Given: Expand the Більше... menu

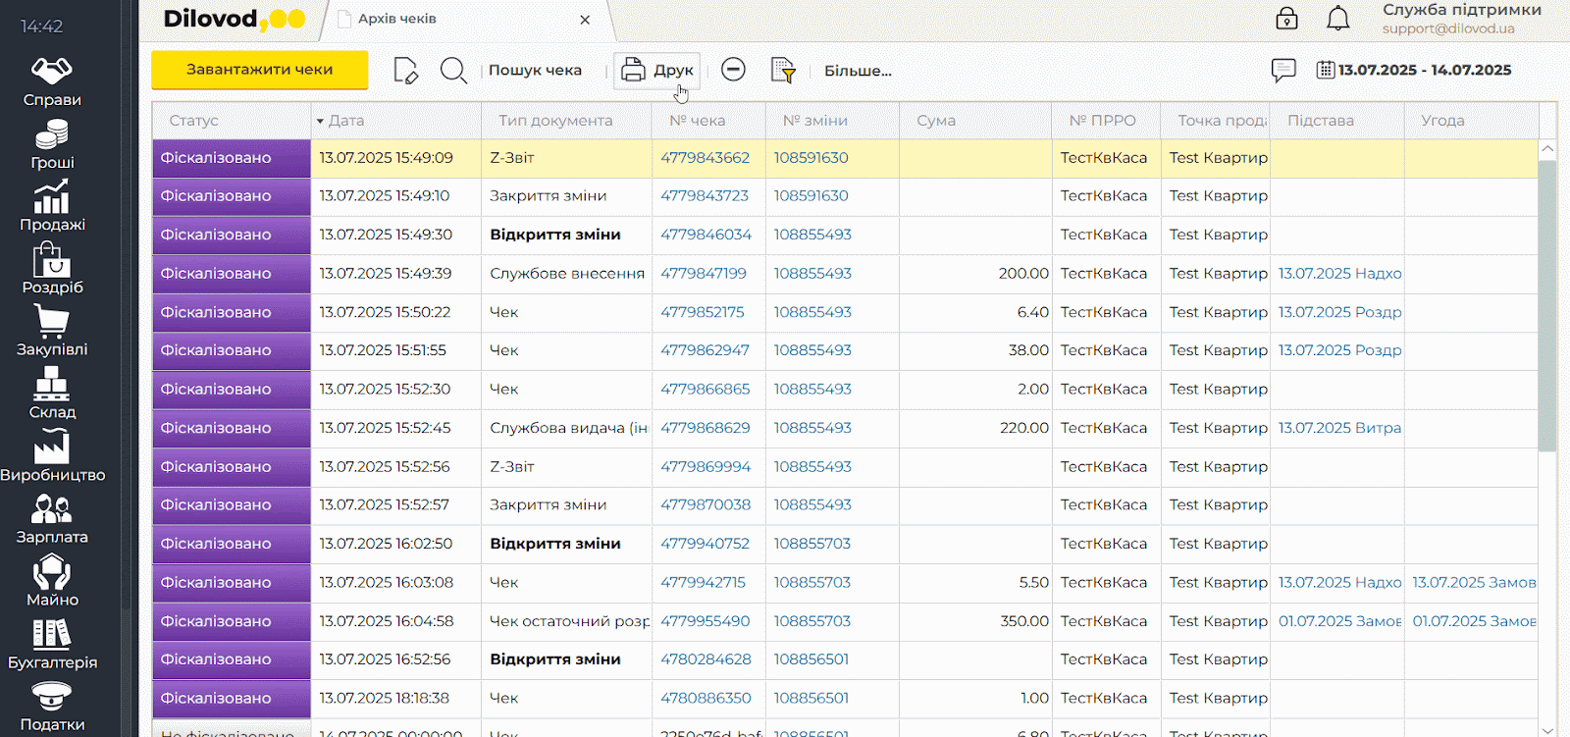Looking at the screenshot, I should pos(857,71).
